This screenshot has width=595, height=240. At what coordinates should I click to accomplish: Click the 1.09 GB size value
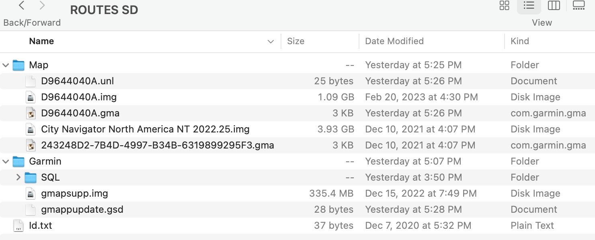point(336,97)
